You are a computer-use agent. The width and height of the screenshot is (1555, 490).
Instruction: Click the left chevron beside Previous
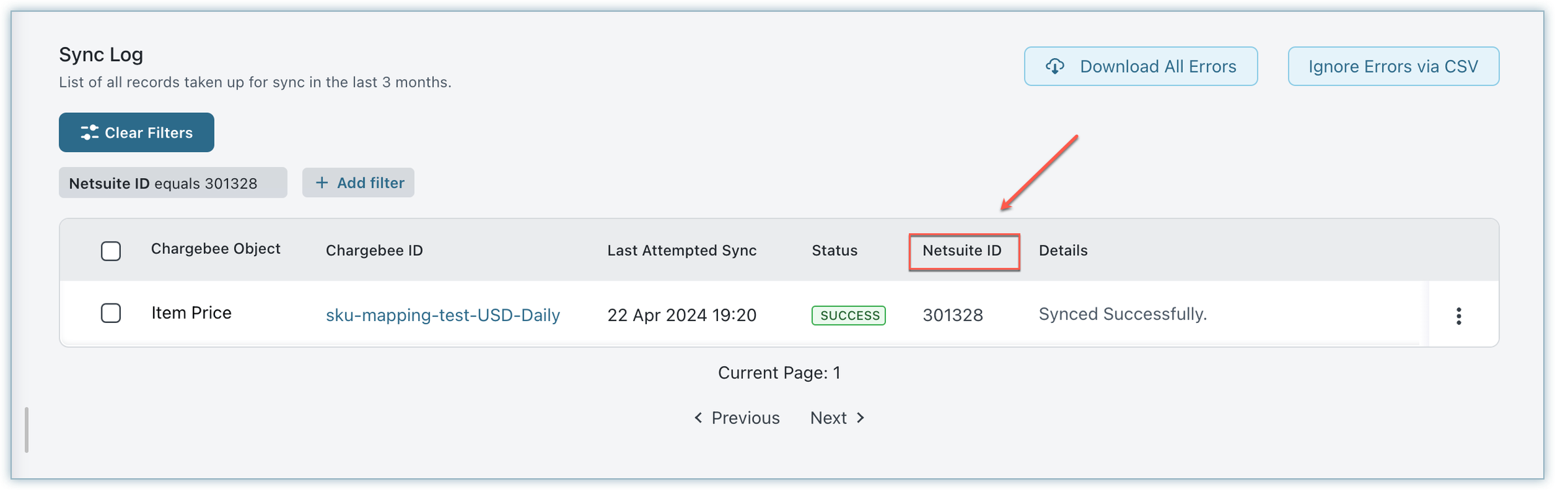[x=698, y=418]
